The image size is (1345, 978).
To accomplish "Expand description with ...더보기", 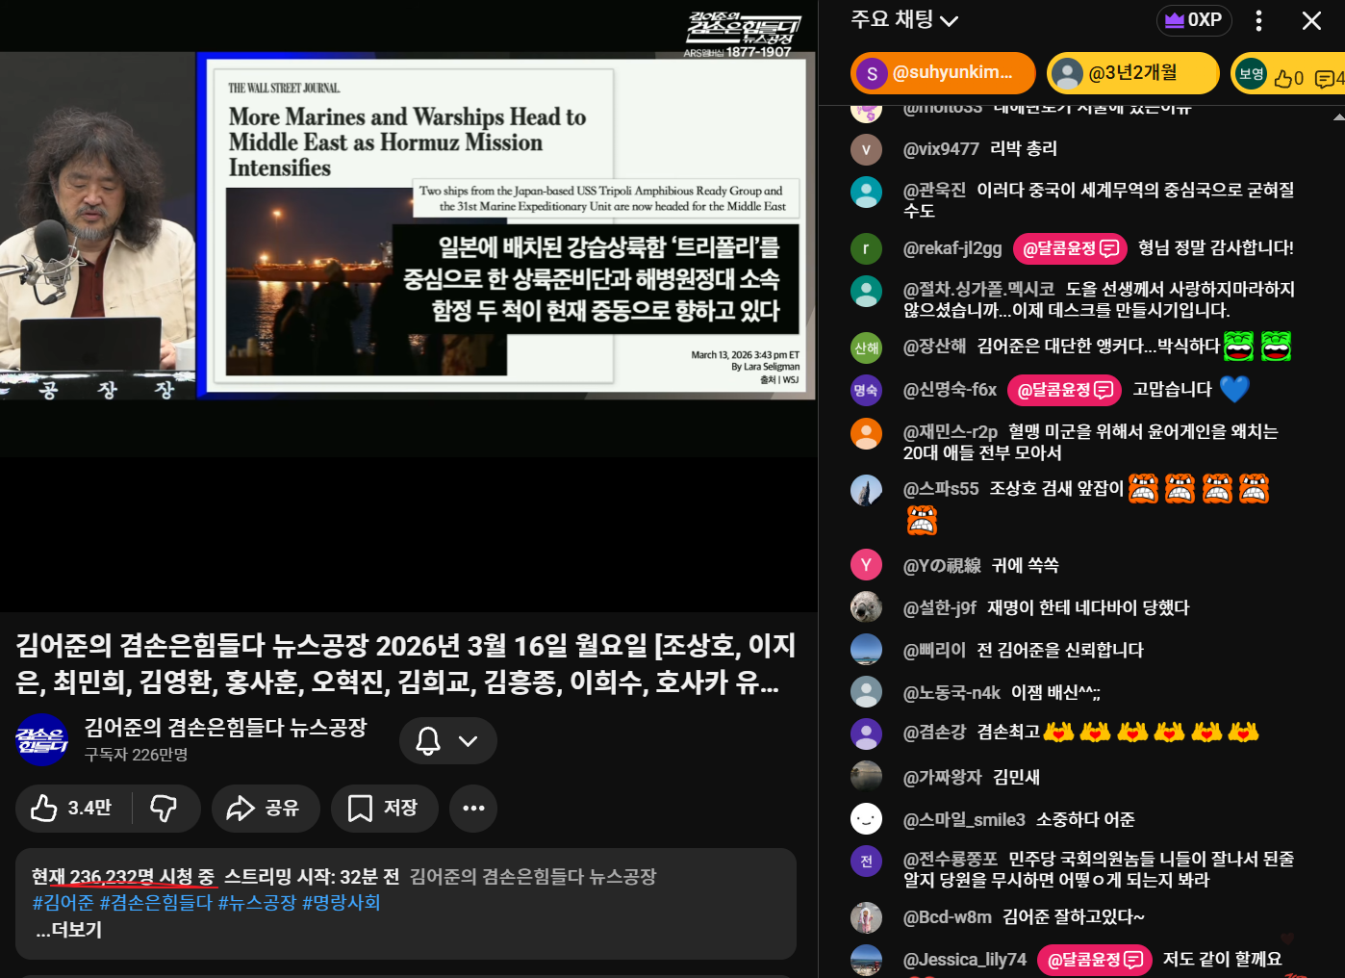I will (68, 930).
